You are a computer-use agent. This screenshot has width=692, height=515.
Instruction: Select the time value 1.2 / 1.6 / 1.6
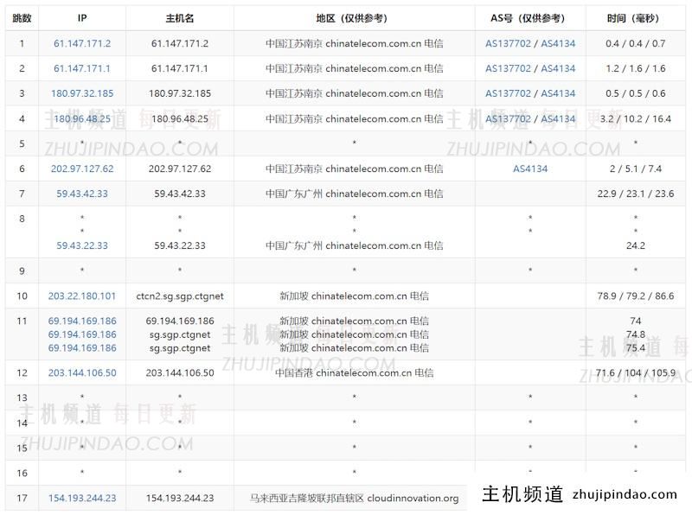(636, 68)
